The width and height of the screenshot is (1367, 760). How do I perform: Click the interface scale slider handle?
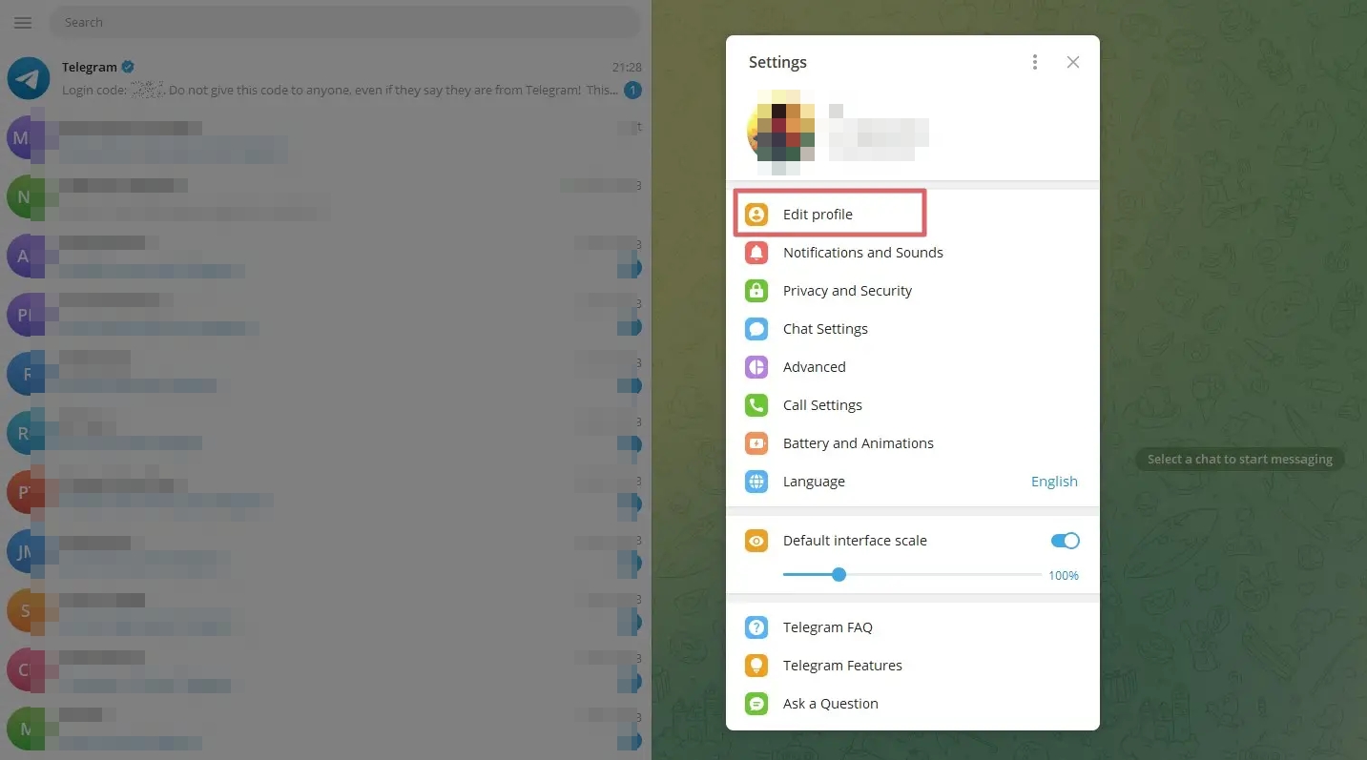[x=839, y=574]
